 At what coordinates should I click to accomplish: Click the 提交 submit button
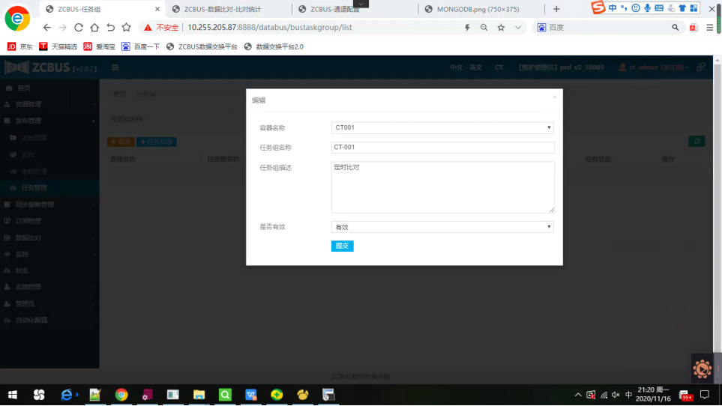coord(342,246)
